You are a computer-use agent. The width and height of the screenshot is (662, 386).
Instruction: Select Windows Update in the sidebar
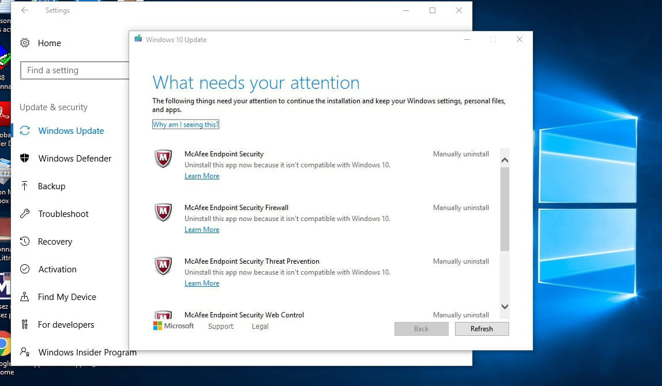70,131
